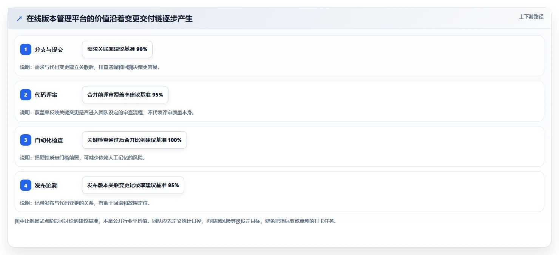Select the '关键检查通过后合并比例建议基准 100%' chip
The width and height of the screenshot is (559, 255).
[134, 140]
